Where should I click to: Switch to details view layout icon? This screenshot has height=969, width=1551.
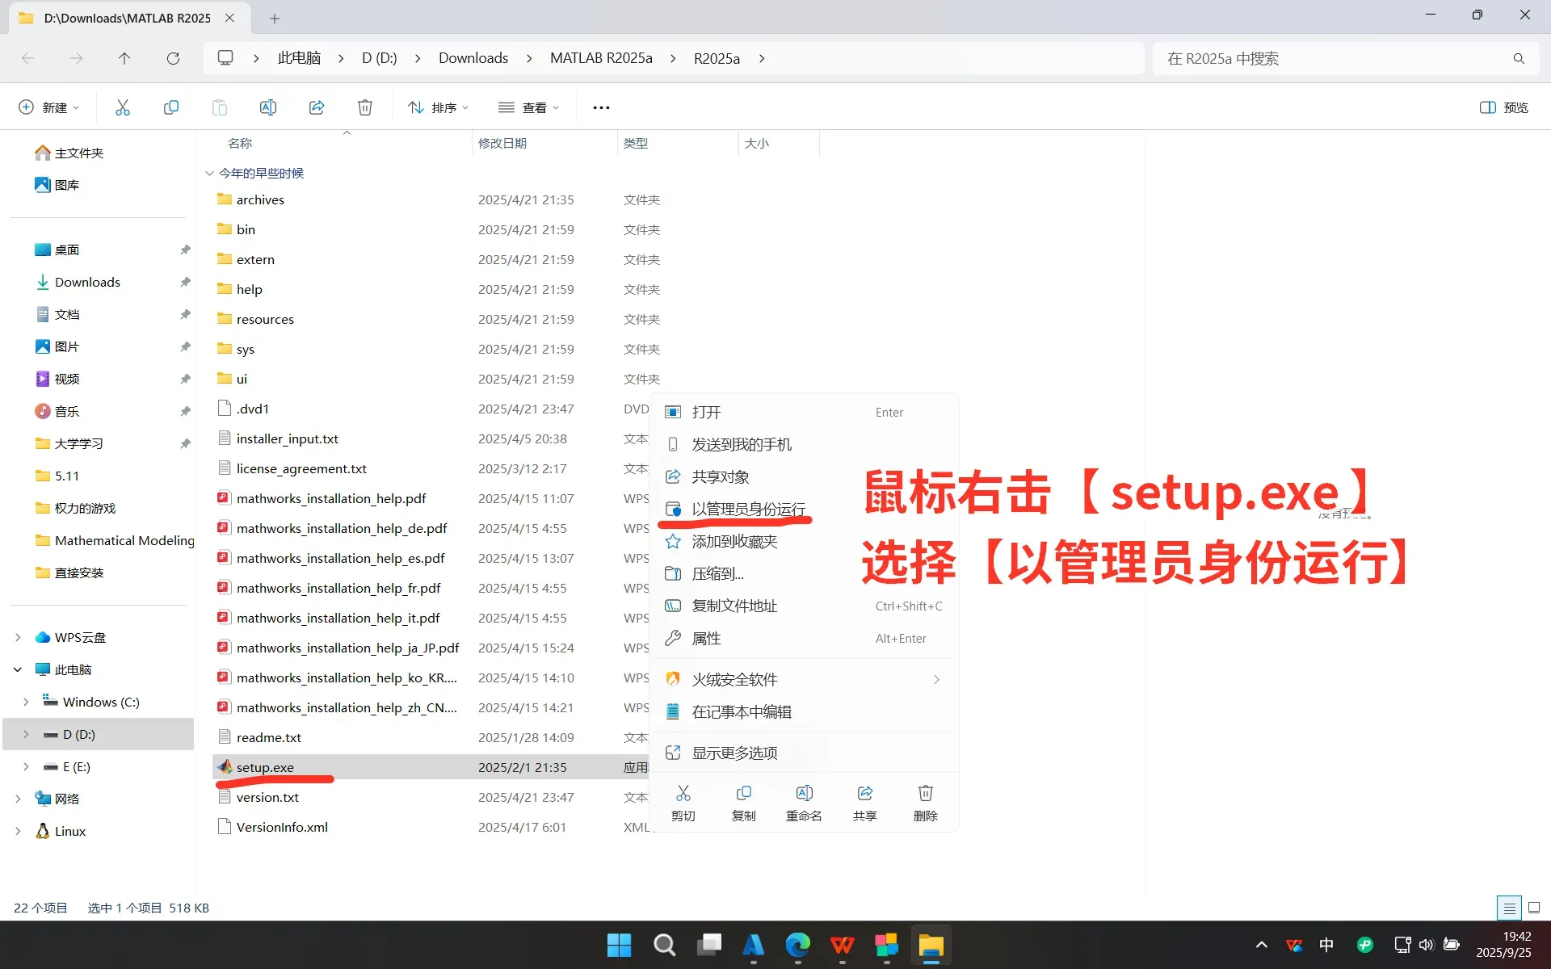tap(1508, 908)
